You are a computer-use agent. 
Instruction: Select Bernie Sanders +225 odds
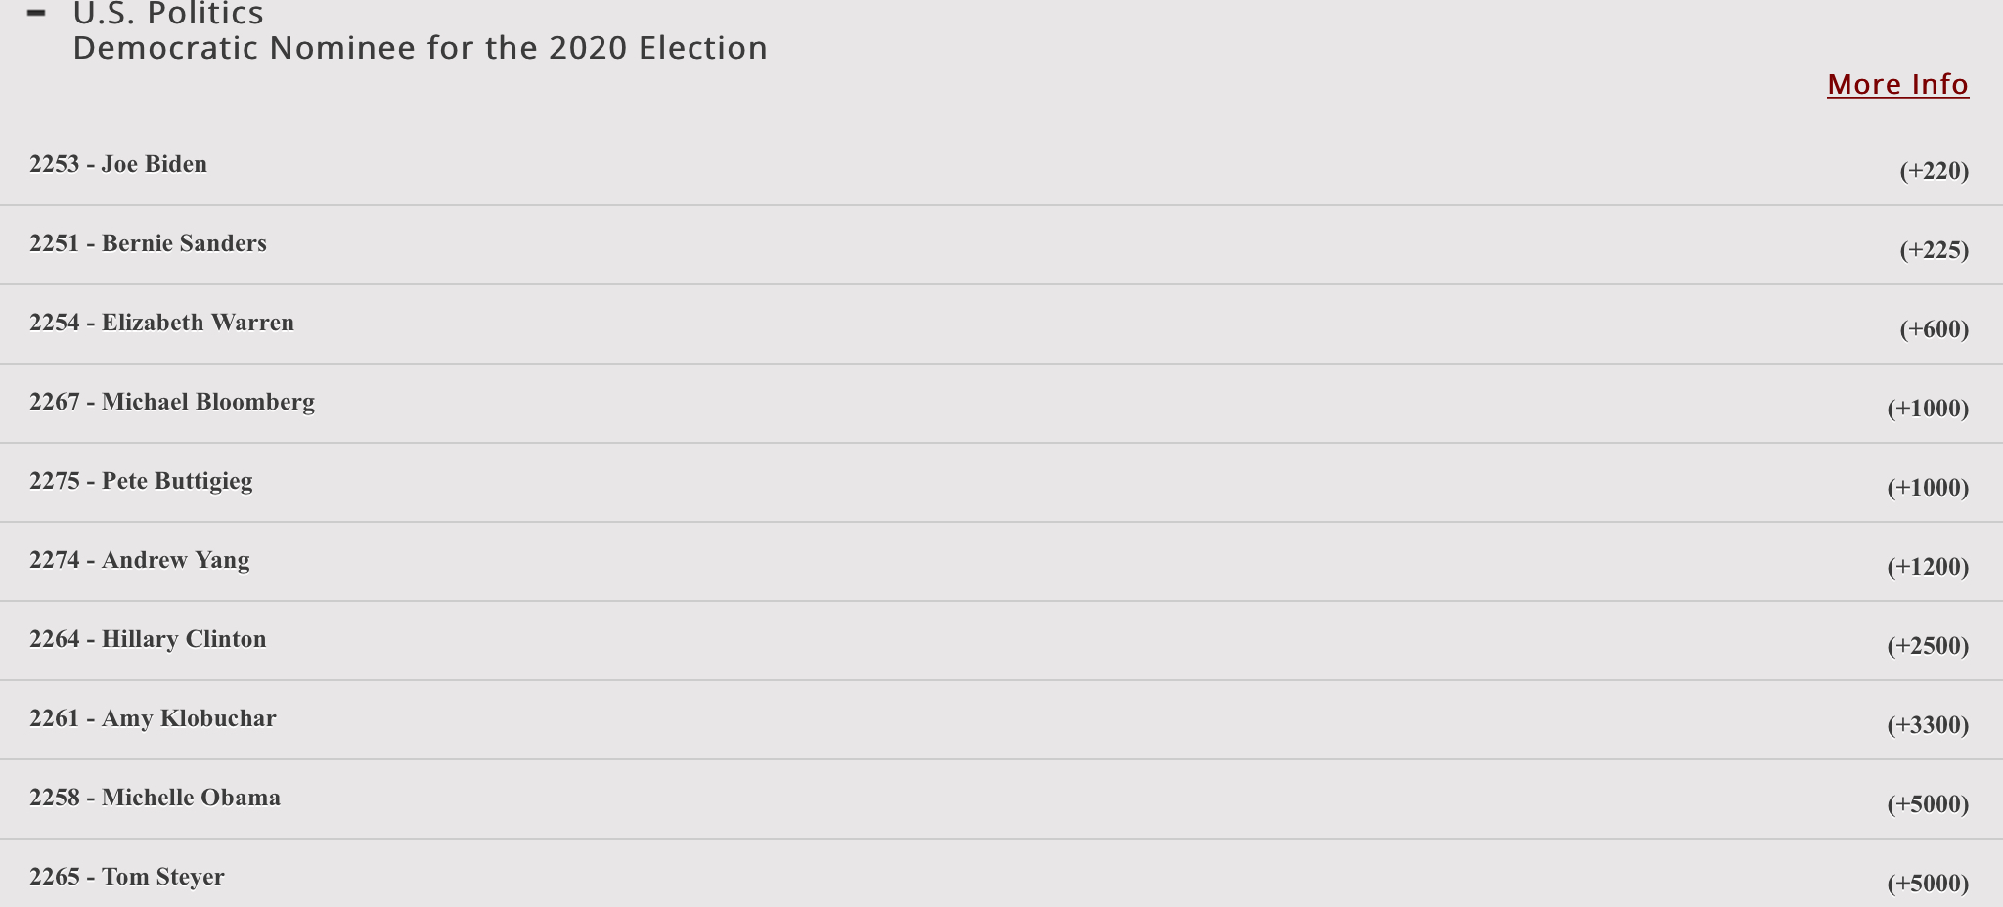[1934, 250]
